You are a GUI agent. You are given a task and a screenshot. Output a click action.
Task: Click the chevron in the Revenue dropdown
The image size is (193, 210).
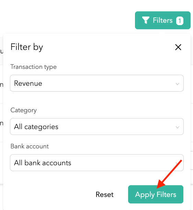click(177, 84)
